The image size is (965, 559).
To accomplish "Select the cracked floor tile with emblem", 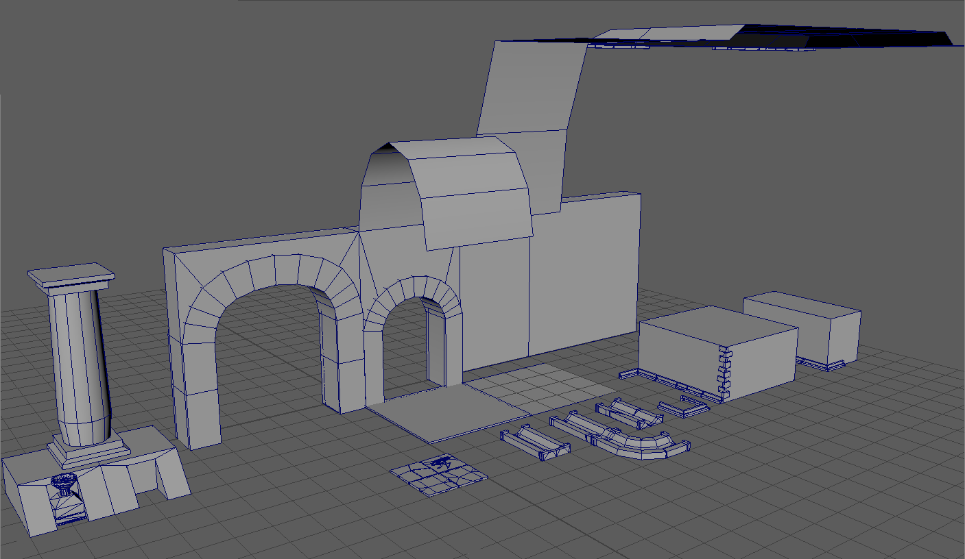I will coord(439,475).
